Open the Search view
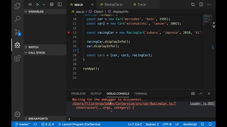This screenshot has width=227, height=127. [x=17, y=19]
